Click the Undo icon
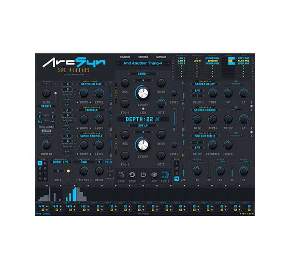This screenshot has height=263, width=290. [x=132, y=175]
